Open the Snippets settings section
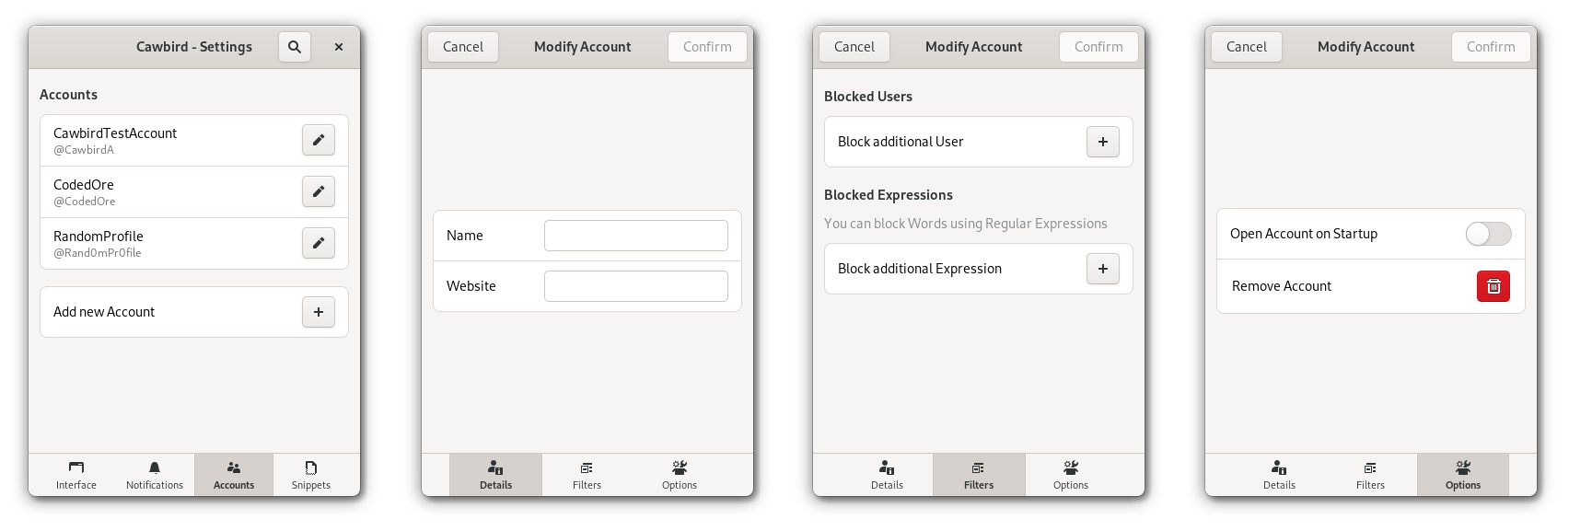The width and height of the screenshot is (1569, 531). [311, 474]
